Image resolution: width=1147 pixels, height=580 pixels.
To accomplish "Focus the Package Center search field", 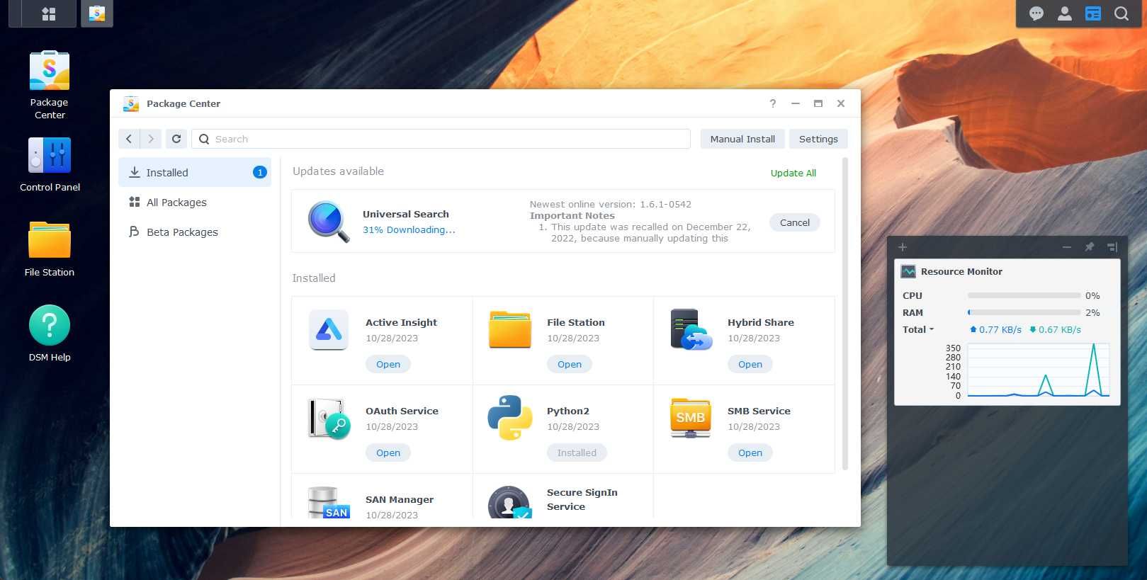I will pos(441,139).
